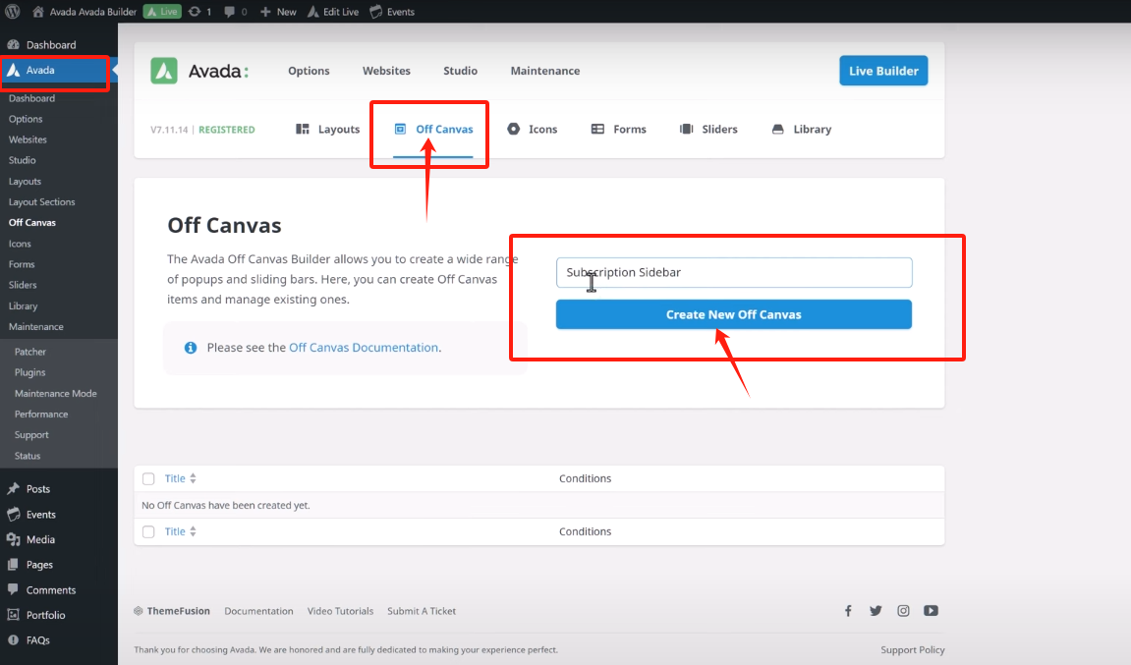Open ThemeFusion Facebook page icon
The image size is (1131, 665).
click(848, 611)
